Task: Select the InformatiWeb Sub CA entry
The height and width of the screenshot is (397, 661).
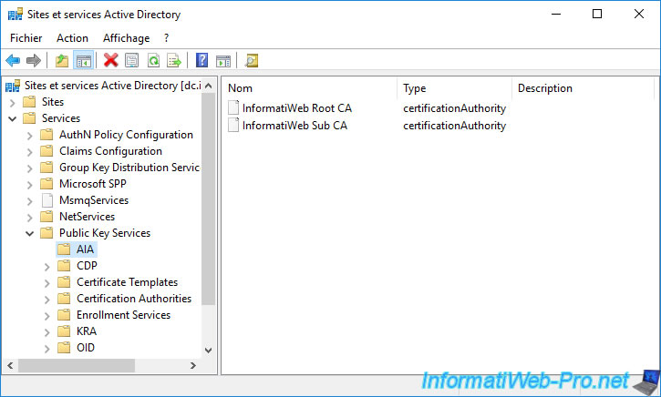Action: pos(294,126)
